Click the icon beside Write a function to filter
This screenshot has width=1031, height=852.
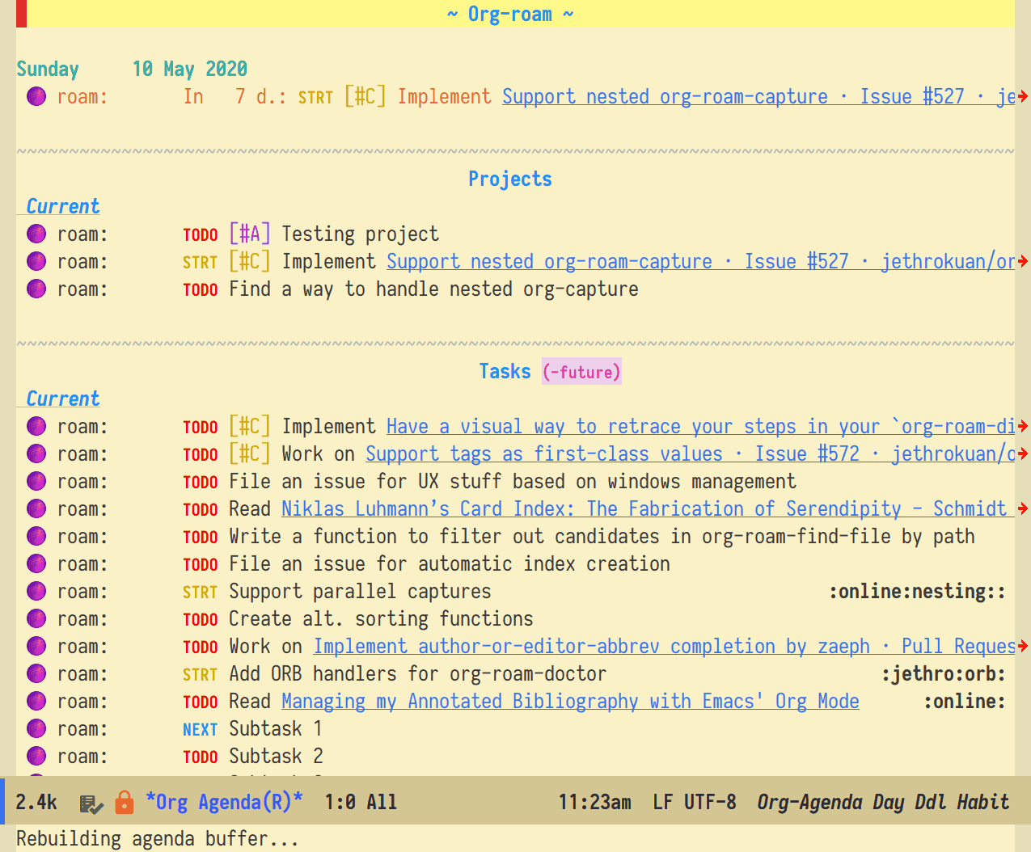tap(36, 537)
